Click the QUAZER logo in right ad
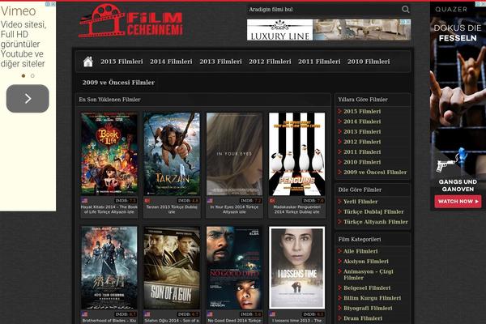Image resolution: width=486 pixels, height=324 pixels. point(451,9)
